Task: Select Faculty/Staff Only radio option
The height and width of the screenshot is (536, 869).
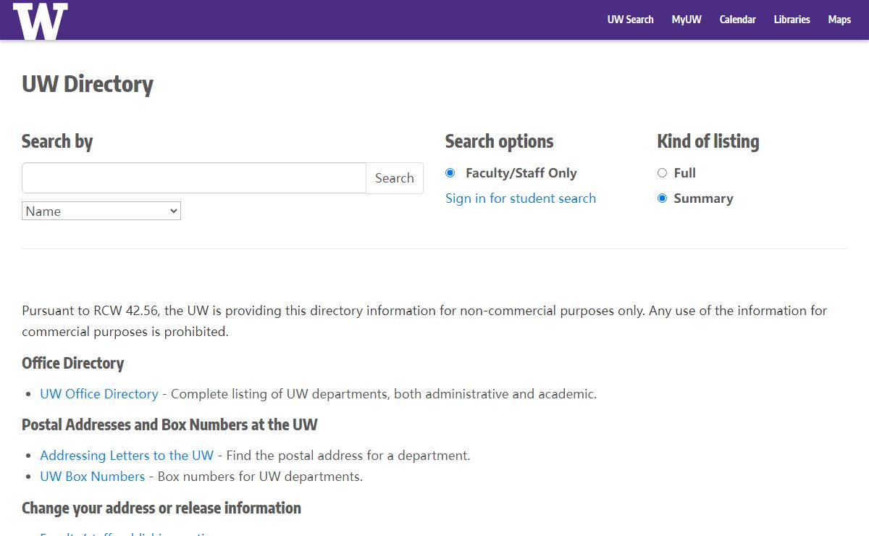Action: 450,173
